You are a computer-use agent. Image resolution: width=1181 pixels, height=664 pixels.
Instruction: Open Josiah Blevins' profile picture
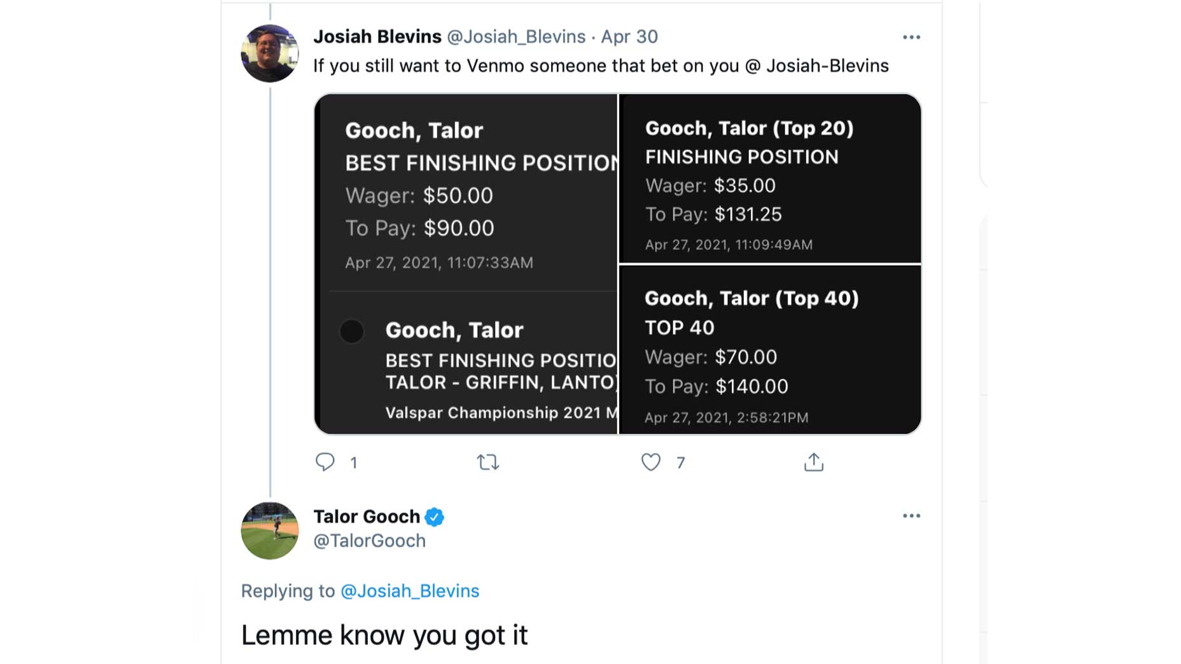pyautogui.click(x=270, y=53)
